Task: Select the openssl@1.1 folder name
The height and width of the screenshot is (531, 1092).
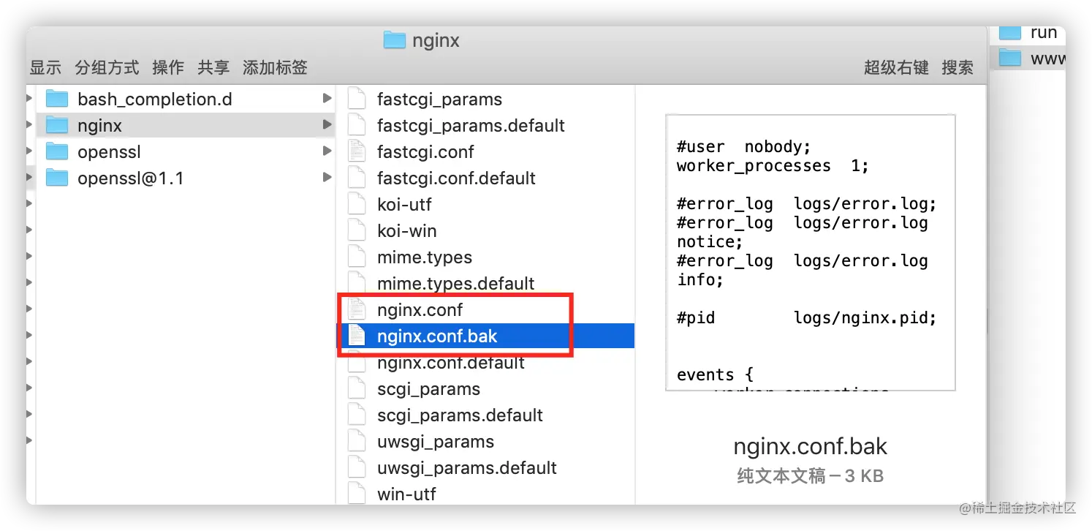Action: [x=130, y=178]
